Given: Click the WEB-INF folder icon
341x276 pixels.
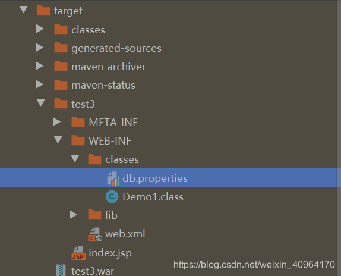Looking at the screenshot, I should pyautogui.click(x=78, y=140).
